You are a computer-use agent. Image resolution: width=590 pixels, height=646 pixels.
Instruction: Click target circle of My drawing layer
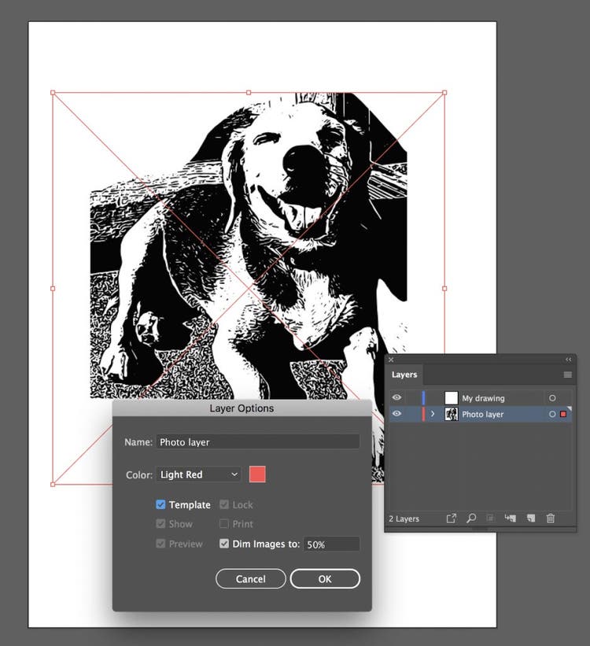point(552,398)
